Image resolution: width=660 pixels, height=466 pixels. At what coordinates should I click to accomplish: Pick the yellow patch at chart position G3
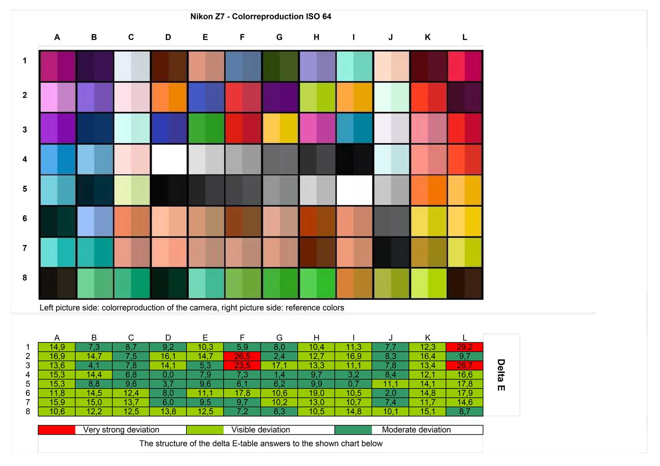pyautogui.click(x=280, y=128)
